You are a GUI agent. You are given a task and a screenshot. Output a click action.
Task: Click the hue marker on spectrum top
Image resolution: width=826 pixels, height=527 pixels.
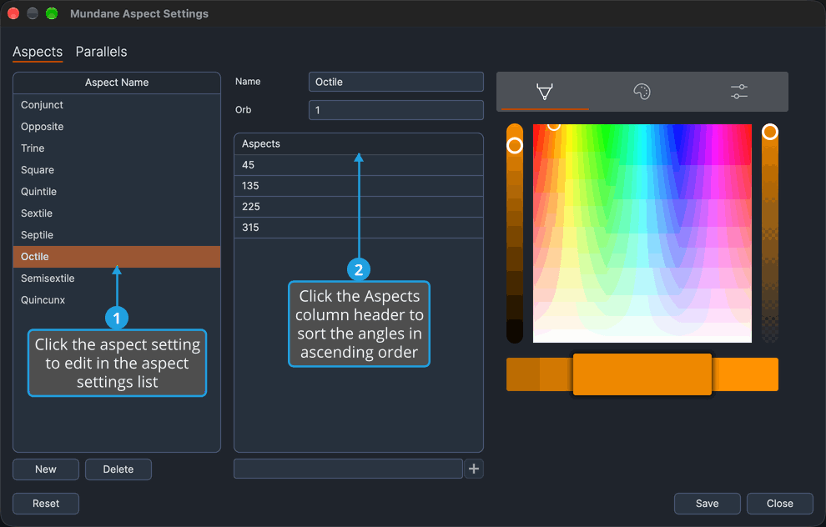coord(554,125)
